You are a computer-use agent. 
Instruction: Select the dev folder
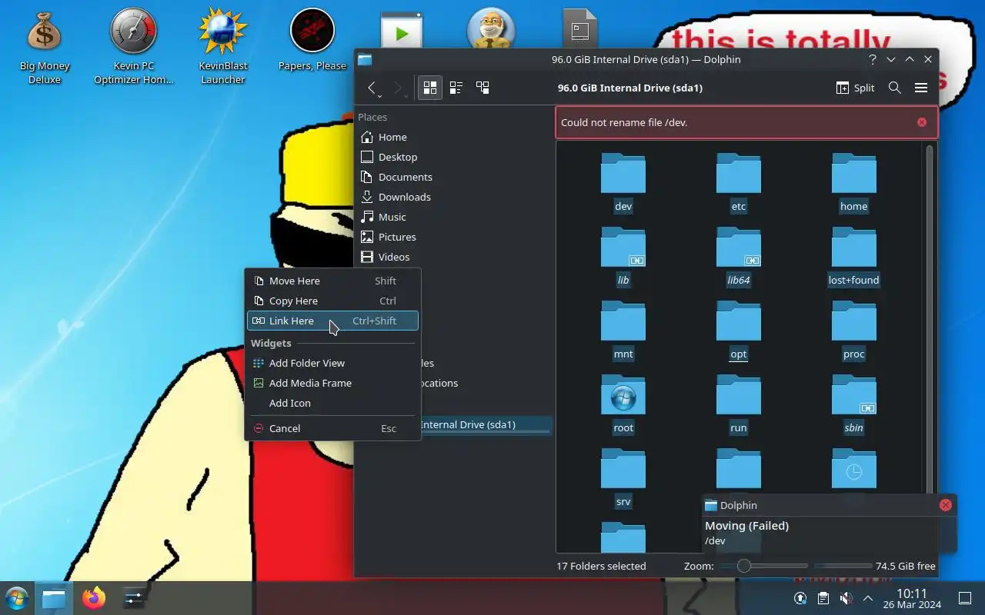click(623, 183)
